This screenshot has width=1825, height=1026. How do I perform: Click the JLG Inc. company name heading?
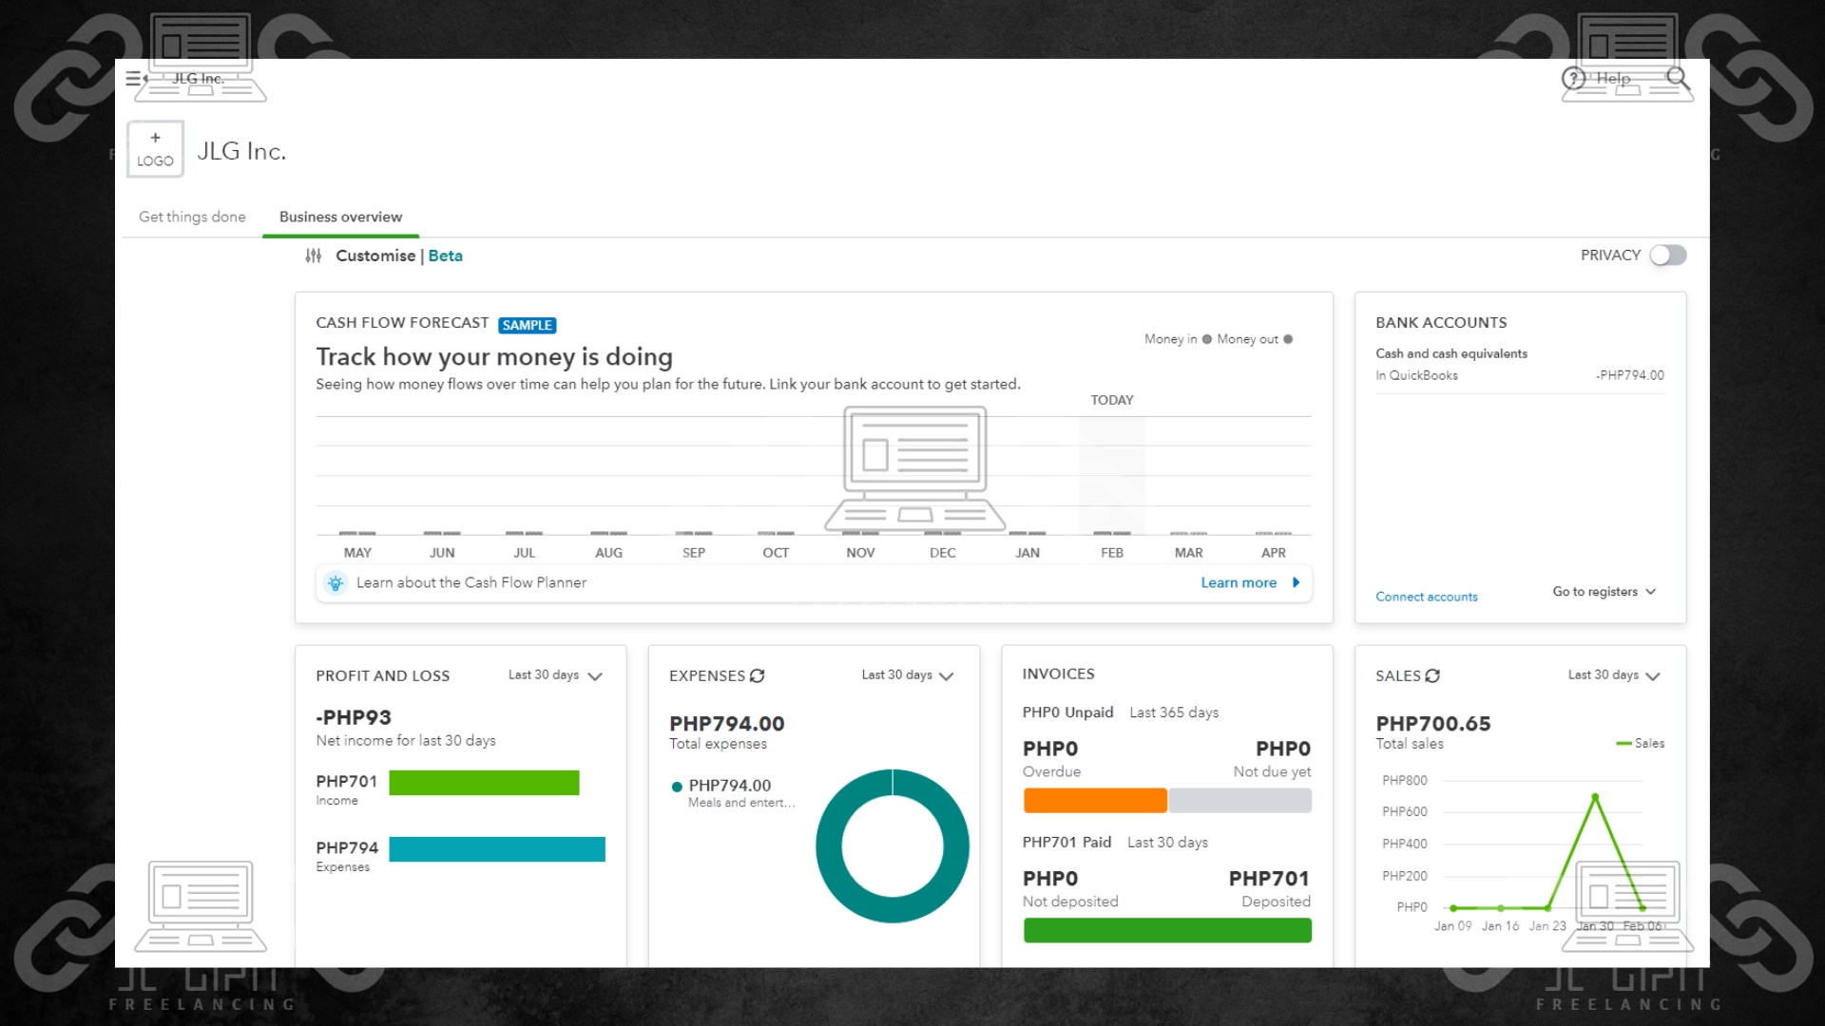pyautogui.click(x=241, y=151)
